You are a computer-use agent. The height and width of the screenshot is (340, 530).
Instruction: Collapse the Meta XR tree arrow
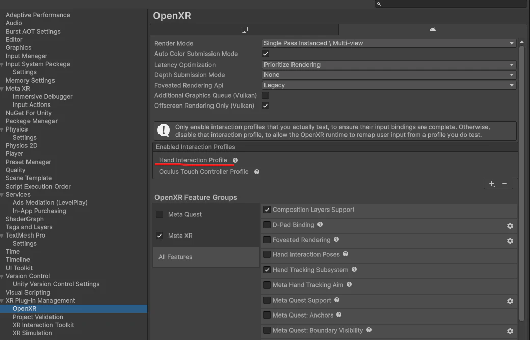coord(2,89)
